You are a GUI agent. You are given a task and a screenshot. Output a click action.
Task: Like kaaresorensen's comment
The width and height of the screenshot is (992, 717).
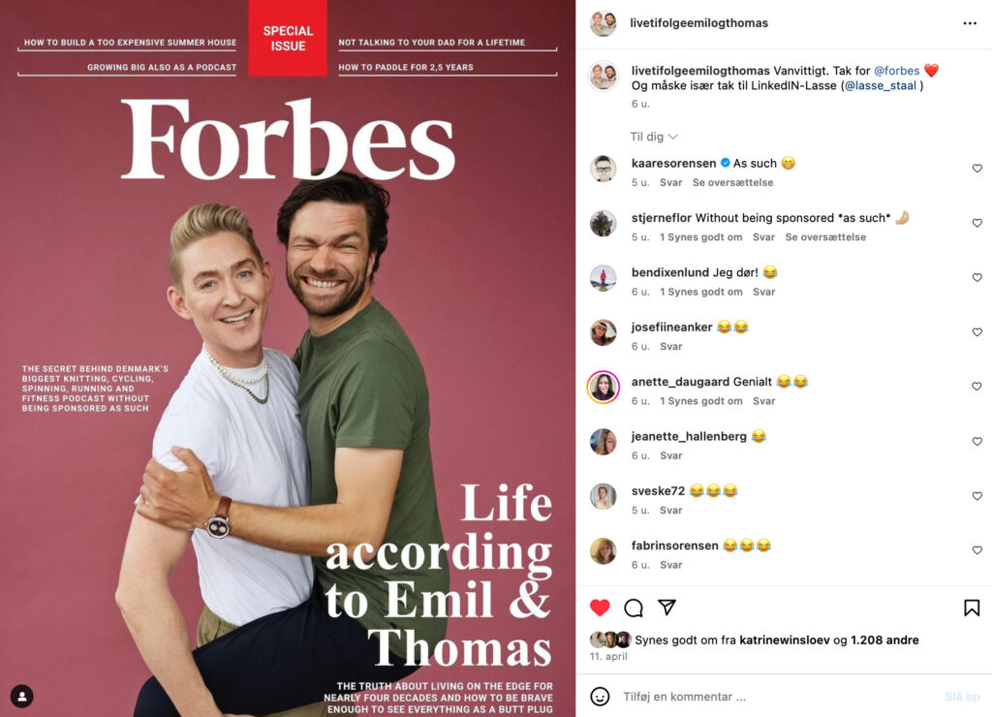(x=976, y=169)
